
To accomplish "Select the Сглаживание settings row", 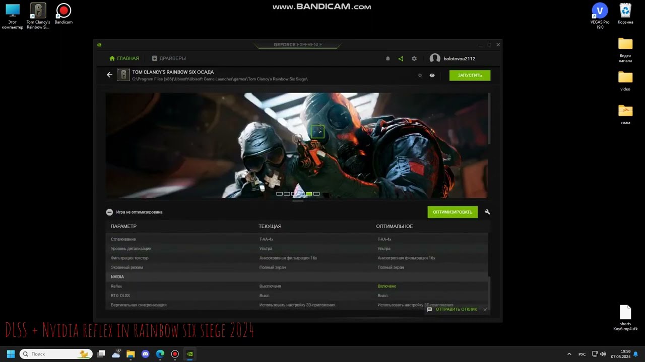I will (x=297, y=239).
